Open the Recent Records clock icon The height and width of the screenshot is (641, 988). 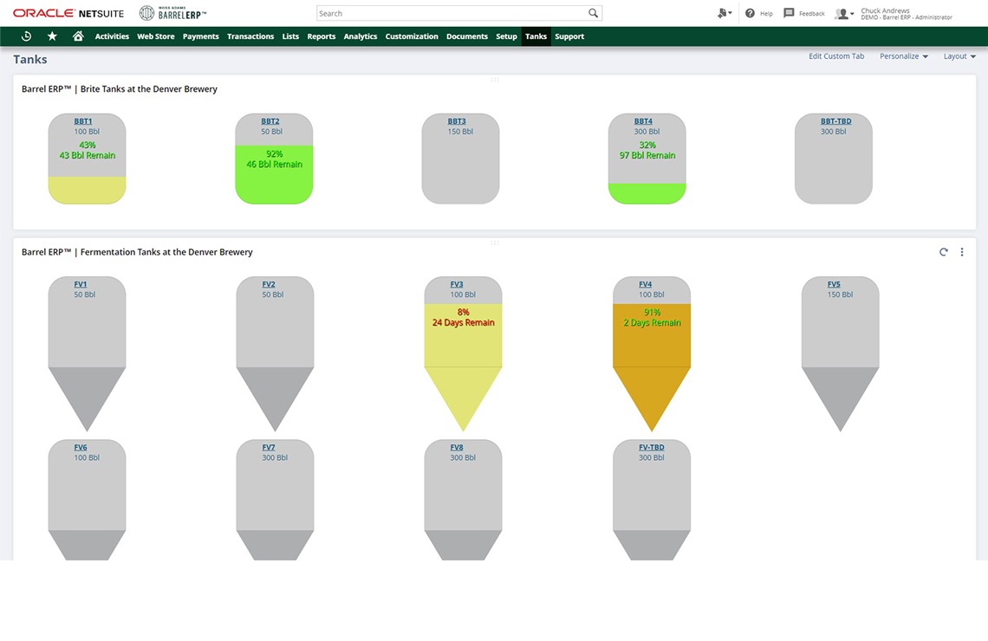click(x=26, y=36)
